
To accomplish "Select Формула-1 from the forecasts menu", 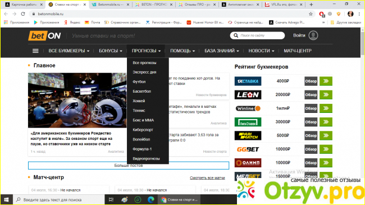I will tap(142, 149).
